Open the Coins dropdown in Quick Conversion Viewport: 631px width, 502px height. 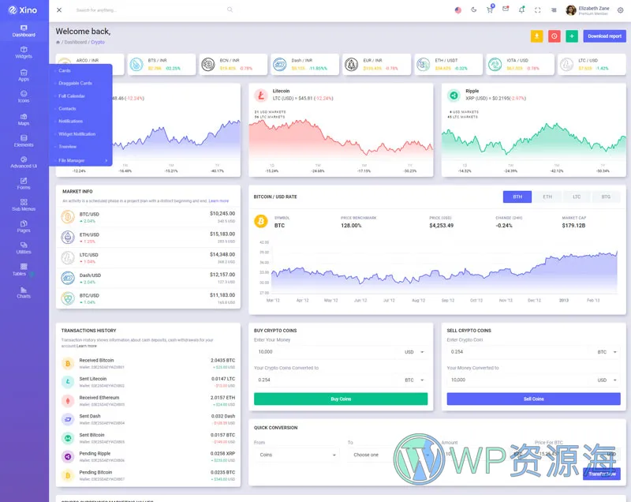(x=297, y=455)
